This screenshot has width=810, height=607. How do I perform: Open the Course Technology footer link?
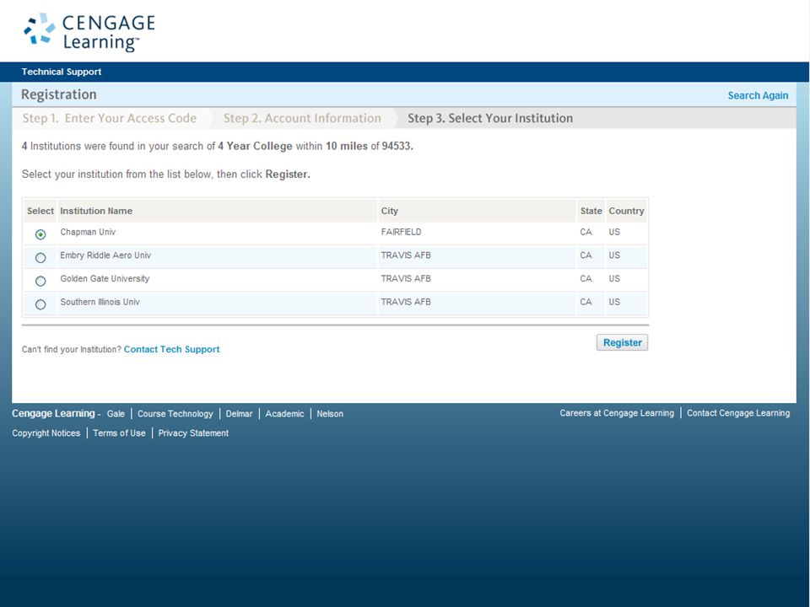click(175, 414)
